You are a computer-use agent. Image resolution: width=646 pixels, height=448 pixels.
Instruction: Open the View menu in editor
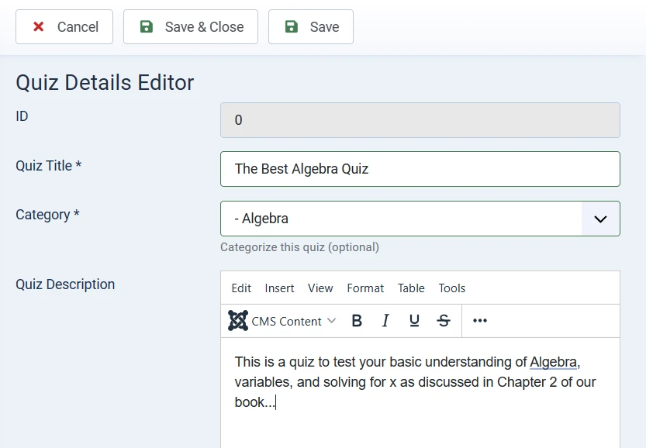(x=320, y=288)
